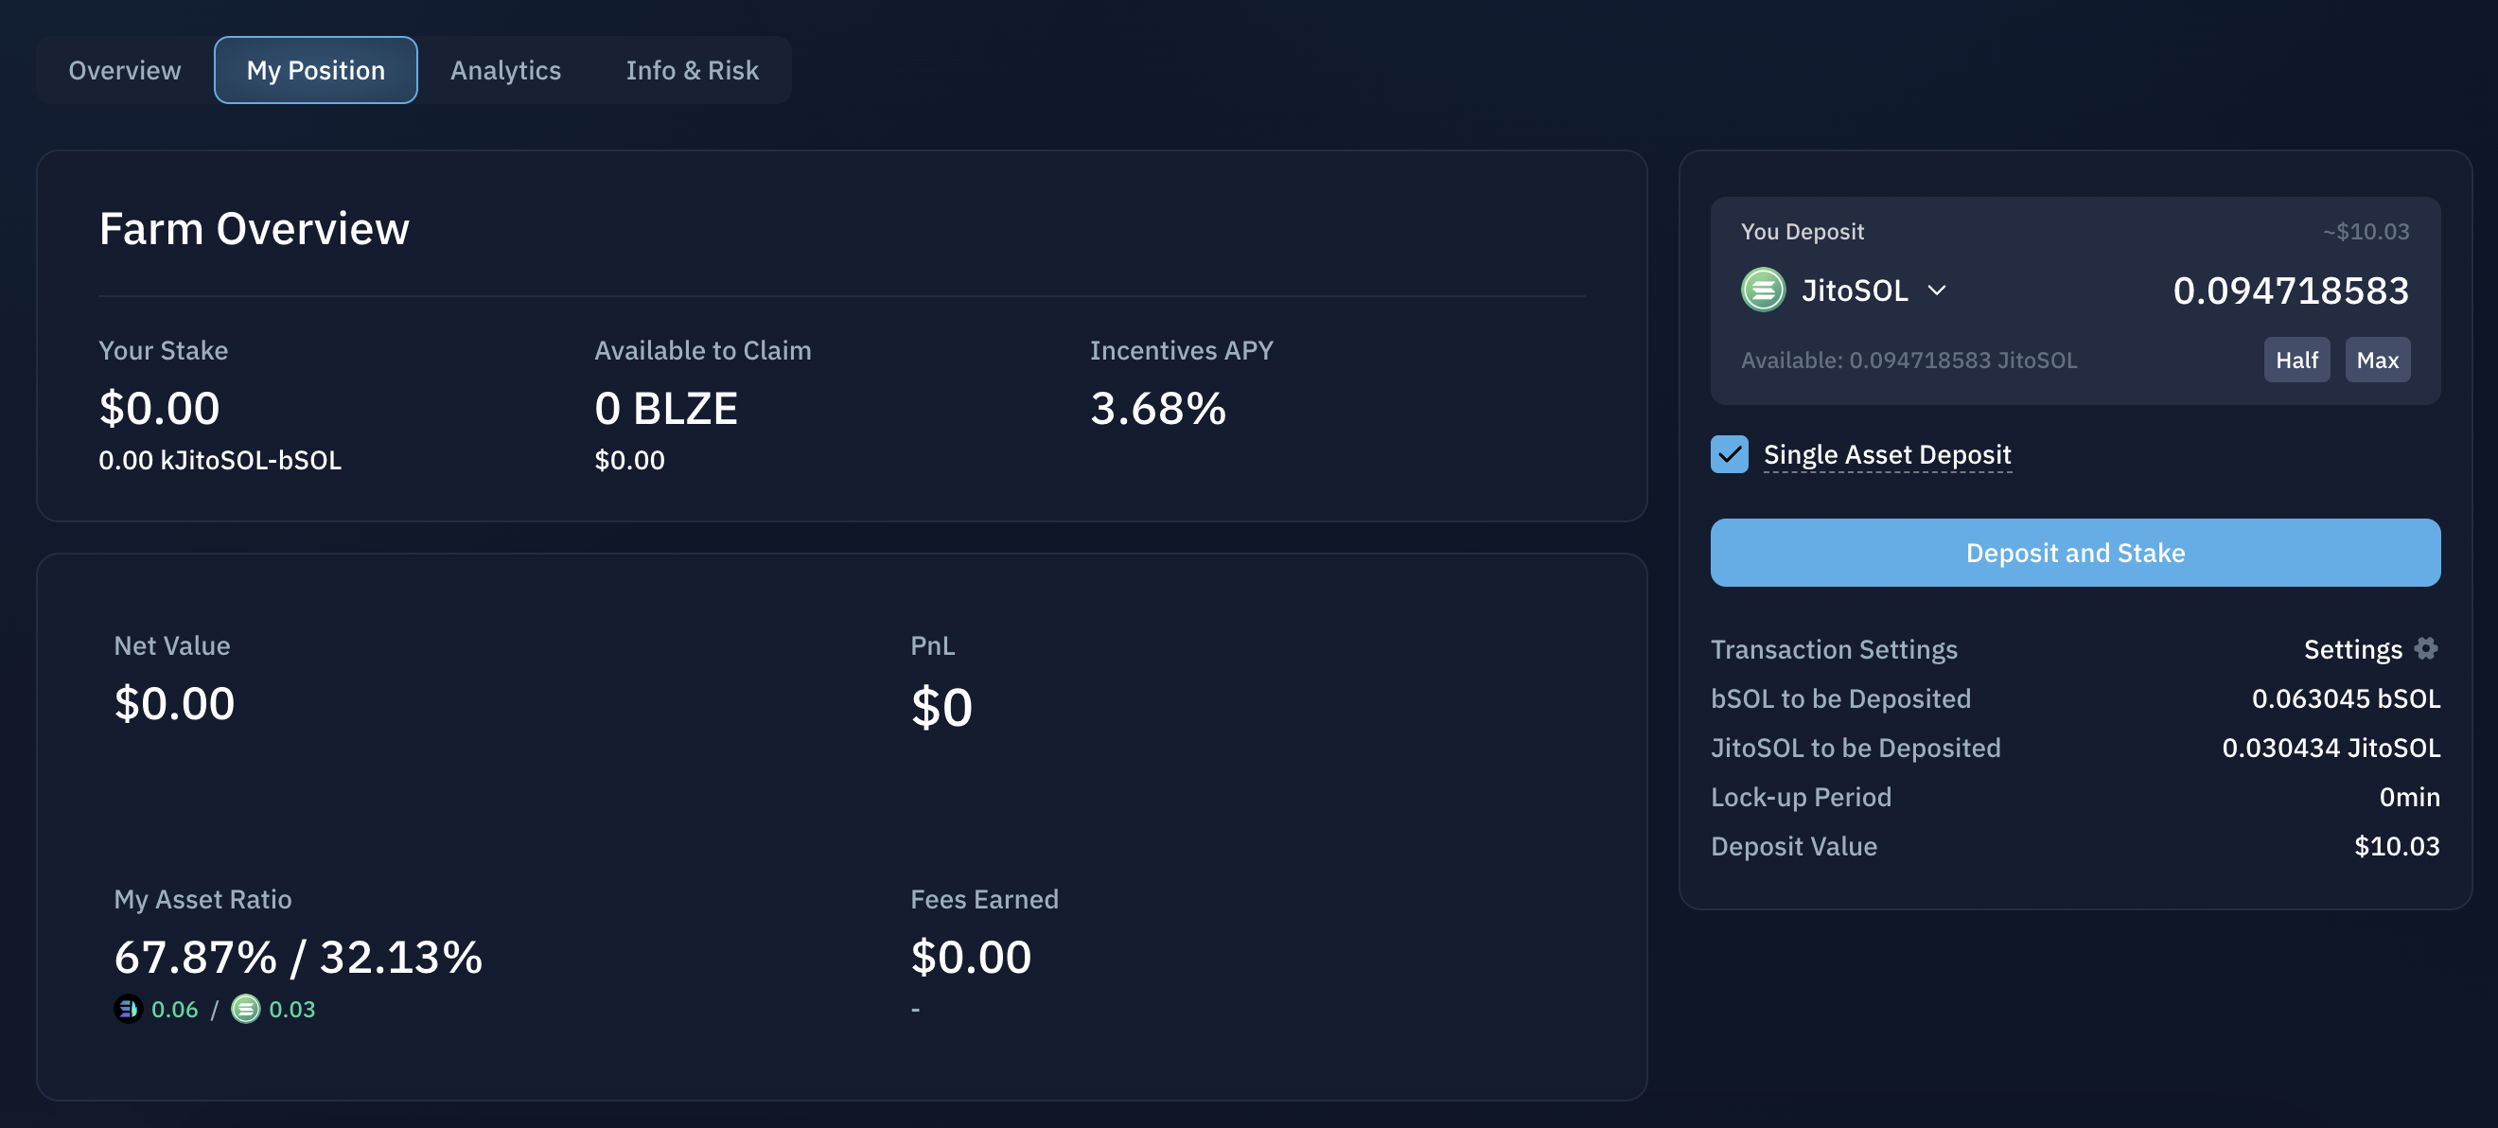Open transaction Settings text link
Viewport: 2498px width, 1128px height.
pos(2351,649)
